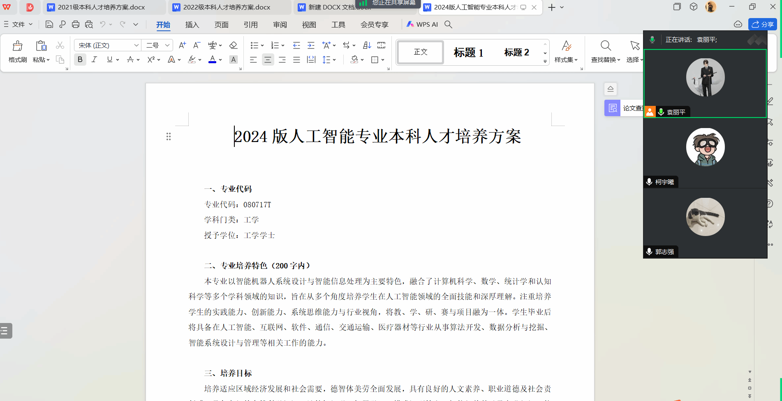782x401 pixels.
Task: Expand the styles gallery more arrow
Action: pos(545,62)
